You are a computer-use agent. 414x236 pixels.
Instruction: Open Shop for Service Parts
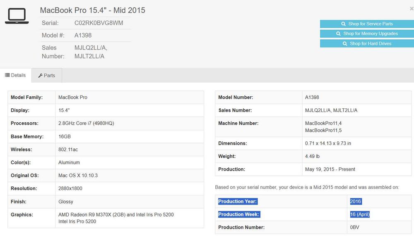367,24
